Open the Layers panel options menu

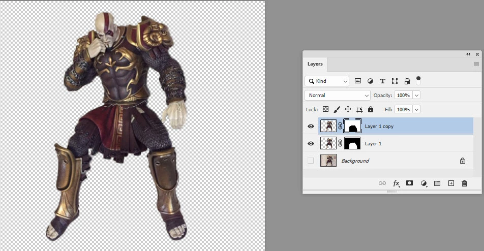pyautogui.click(x=476, y=64)
